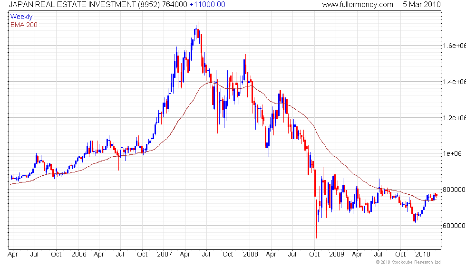The image size is (466, 266).
Task: Click the '© 2010 Stockcube Research Ltd' copyright text
Action: pyautogui.click(x=408, y=262)
